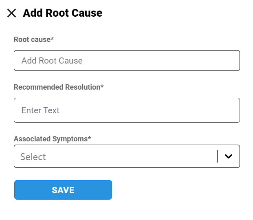Viewport: 253px width, 220px height.
Task: Dismiss the dialog using the X icon
Action: click(12, 13)
